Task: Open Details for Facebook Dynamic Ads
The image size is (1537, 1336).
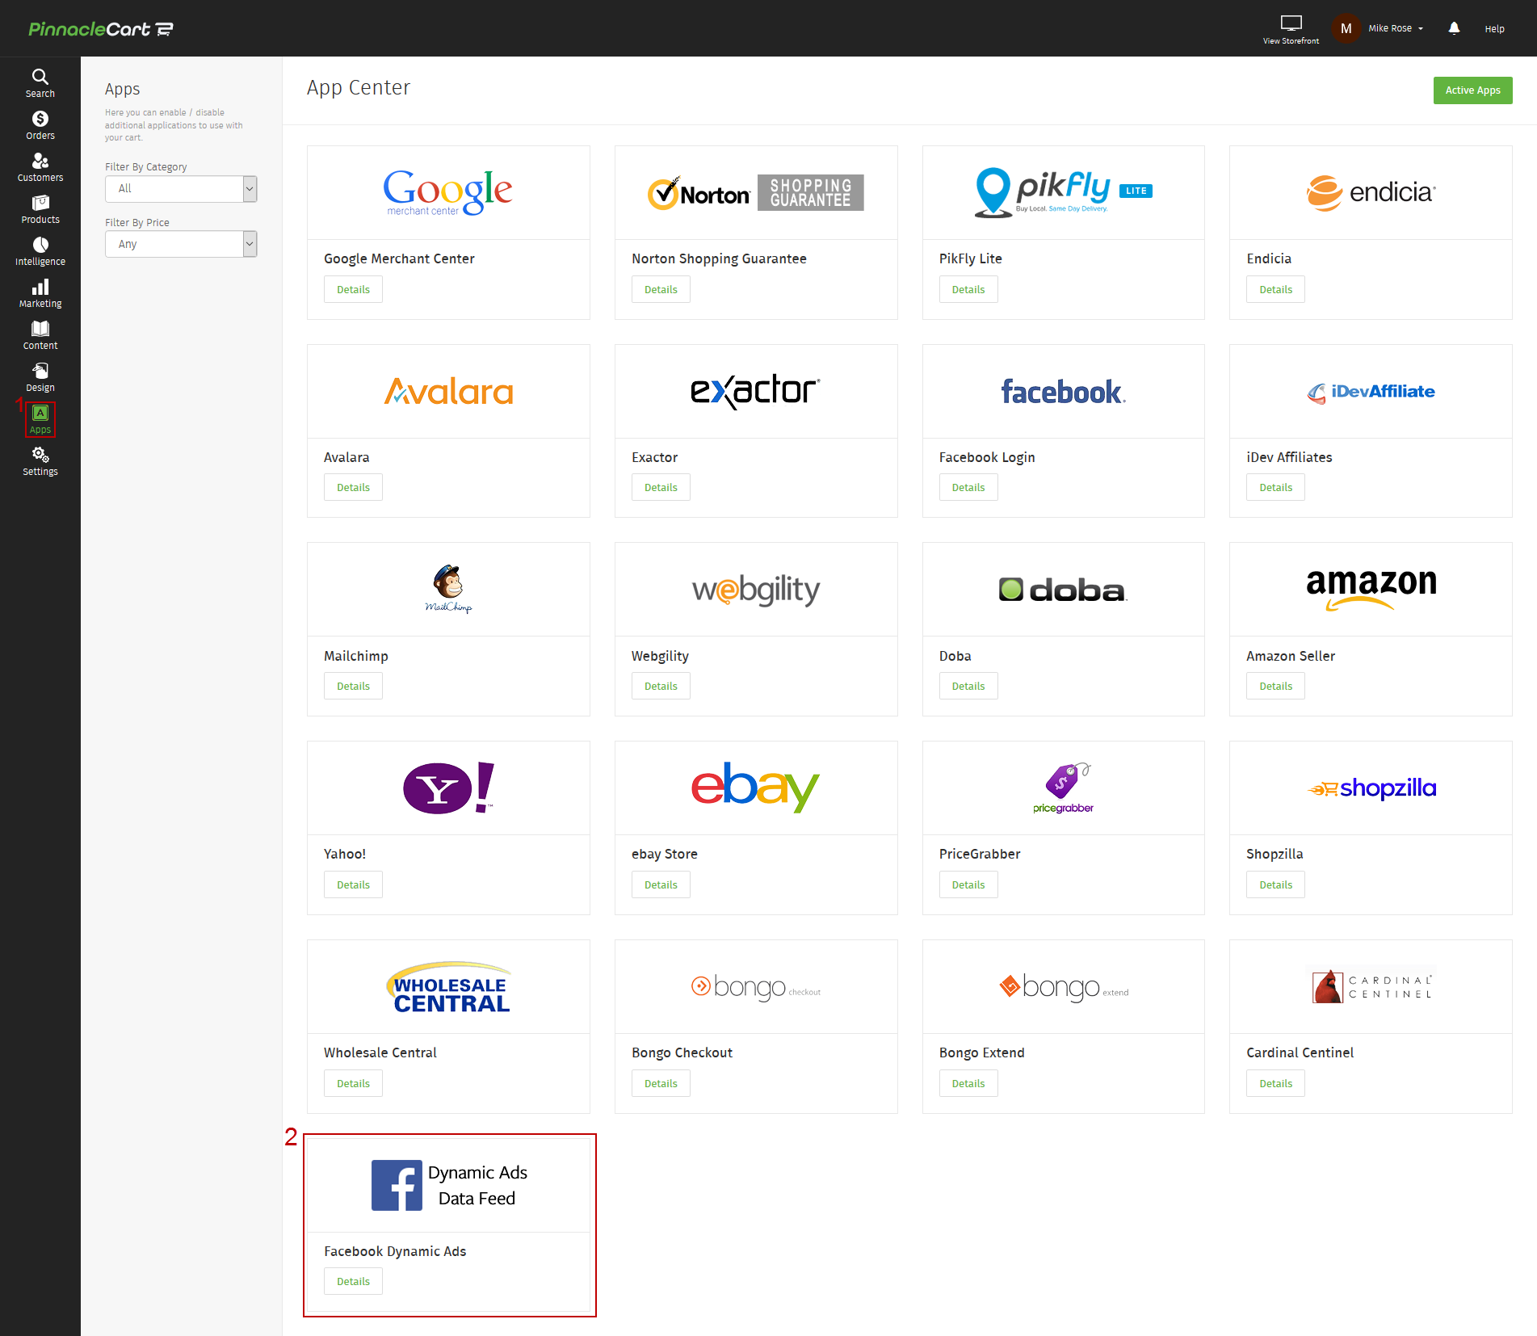Action: point(353,1281)
